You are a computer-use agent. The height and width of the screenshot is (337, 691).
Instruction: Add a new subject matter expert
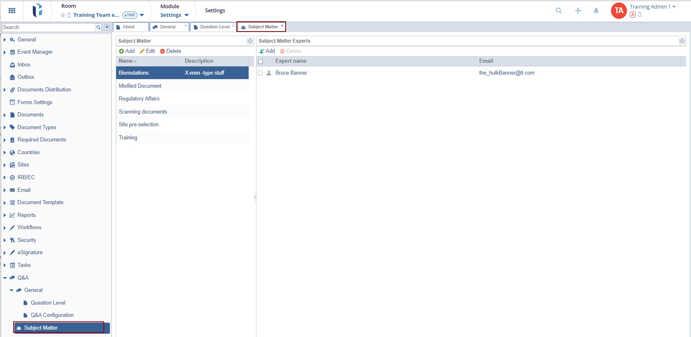[x=267, y=51]
